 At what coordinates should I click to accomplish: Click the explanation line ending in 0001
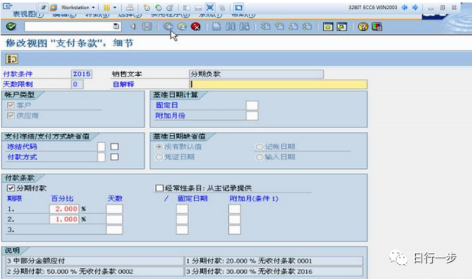point(274,261)
